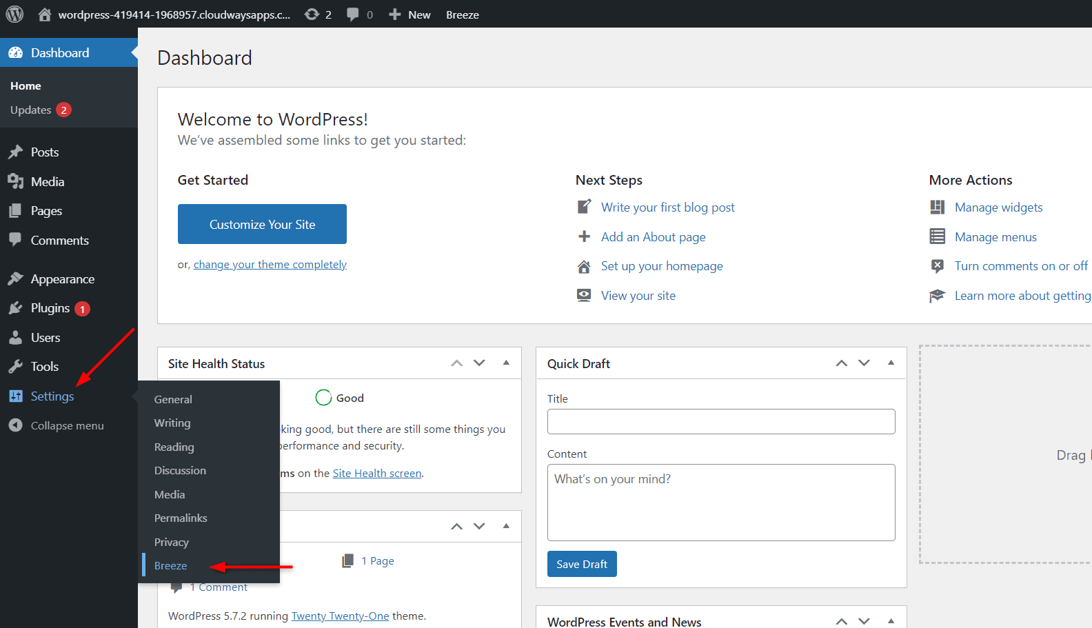Open Breeze in the Settings submenu
The width and height of the screenshot is (1092, 628).
click(170, 566)
